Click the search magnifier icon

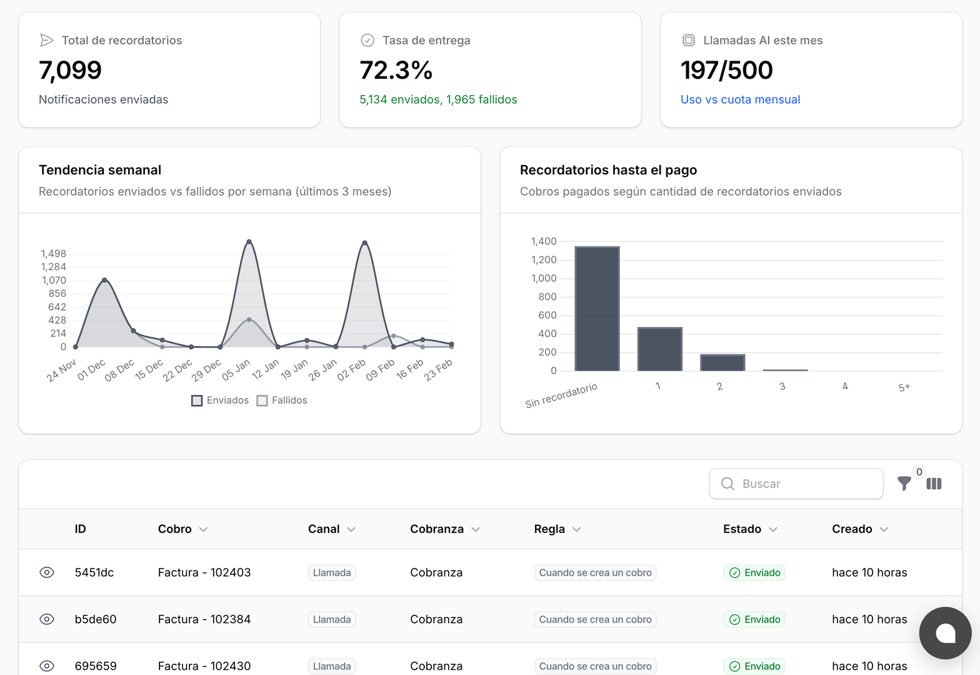(727, 484)
